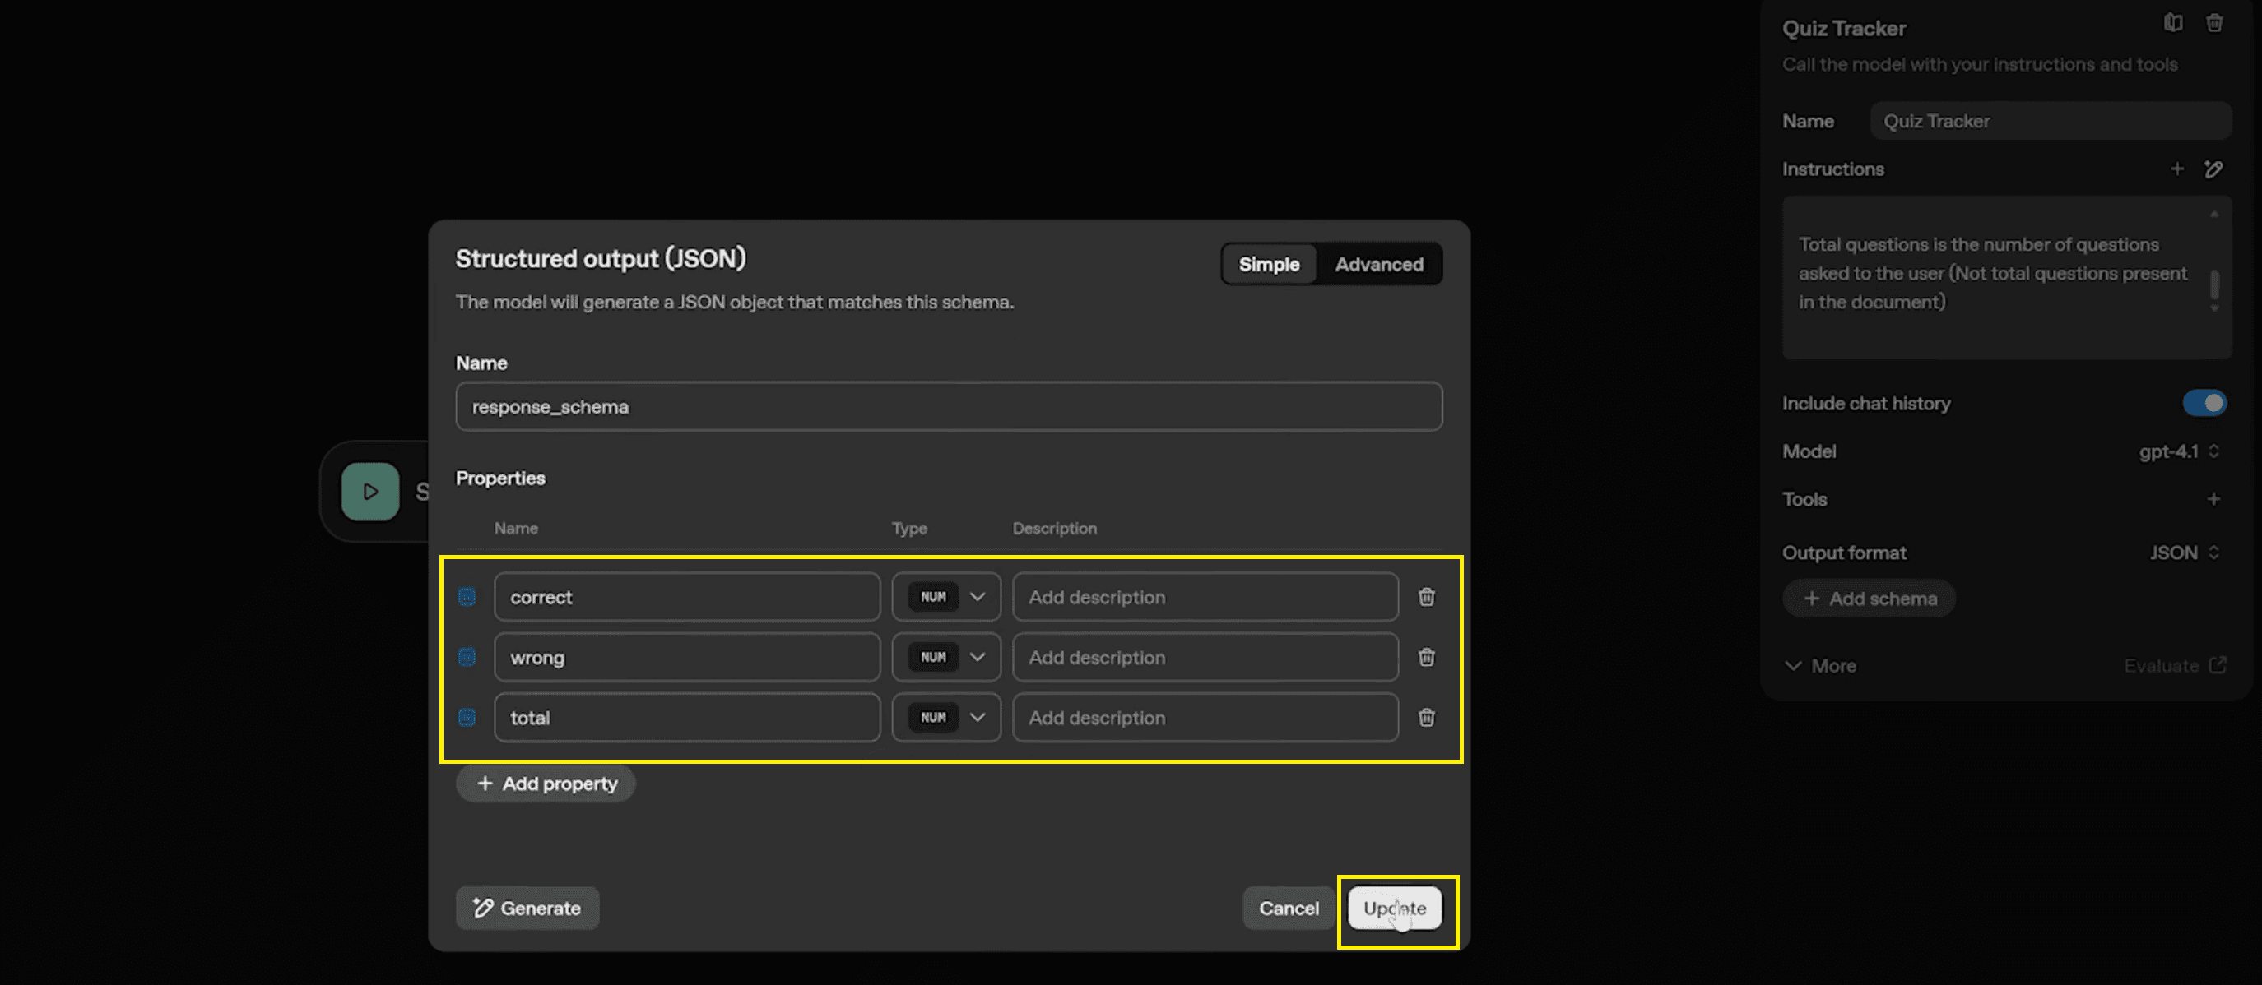Click the magic wand icon next to Instructions
The image size is (2262, 985).
point(2213,169)
